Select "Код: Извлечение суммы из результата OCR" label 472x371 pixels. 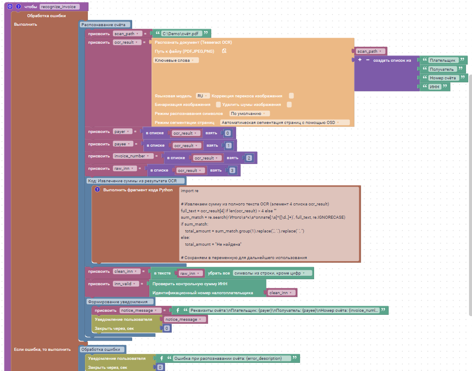click(x=136, y=181)
